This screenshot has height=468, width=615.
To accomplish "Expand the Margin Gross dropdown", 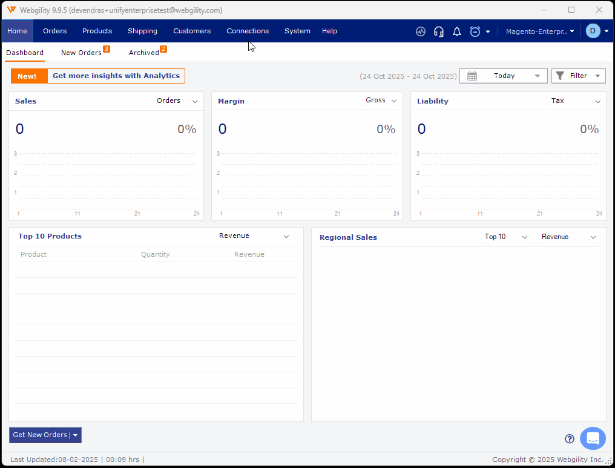I will pyautogui.click(x=394, y=101).
